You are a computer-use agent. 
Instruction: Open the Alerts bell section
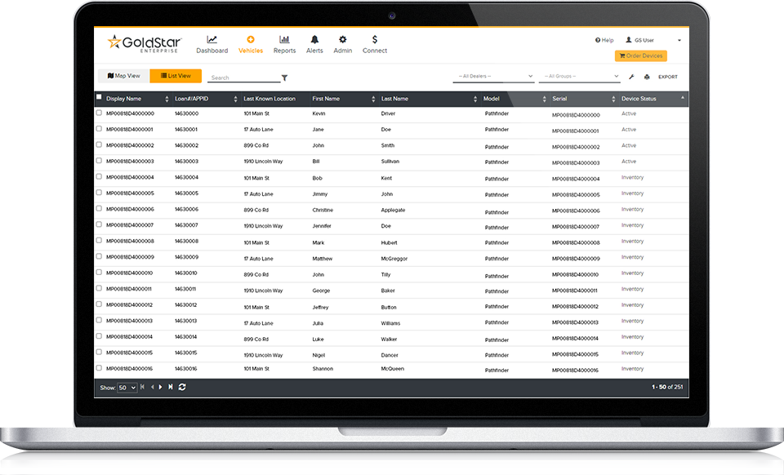pos(314,44)
